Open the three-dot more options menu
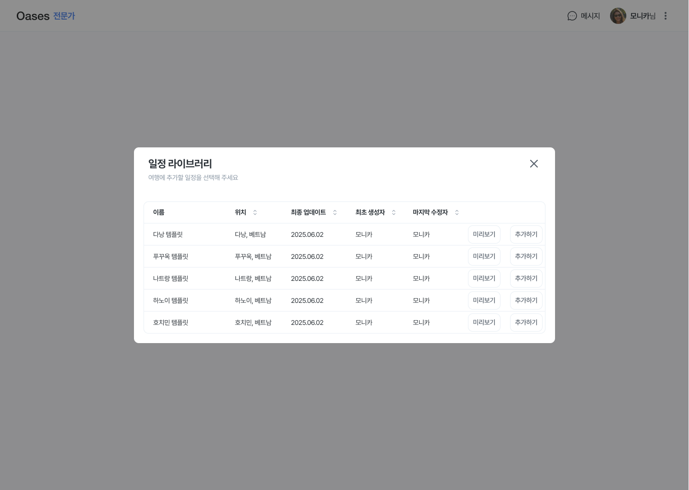The height and width of the screenshot is (490, 689). 665,16
